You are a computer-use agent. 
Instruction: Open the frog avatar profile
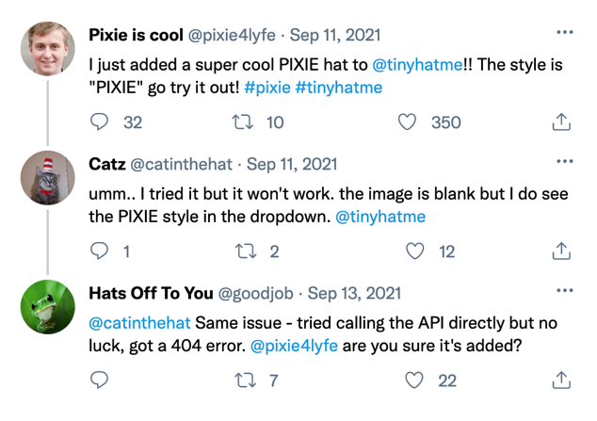46,307
